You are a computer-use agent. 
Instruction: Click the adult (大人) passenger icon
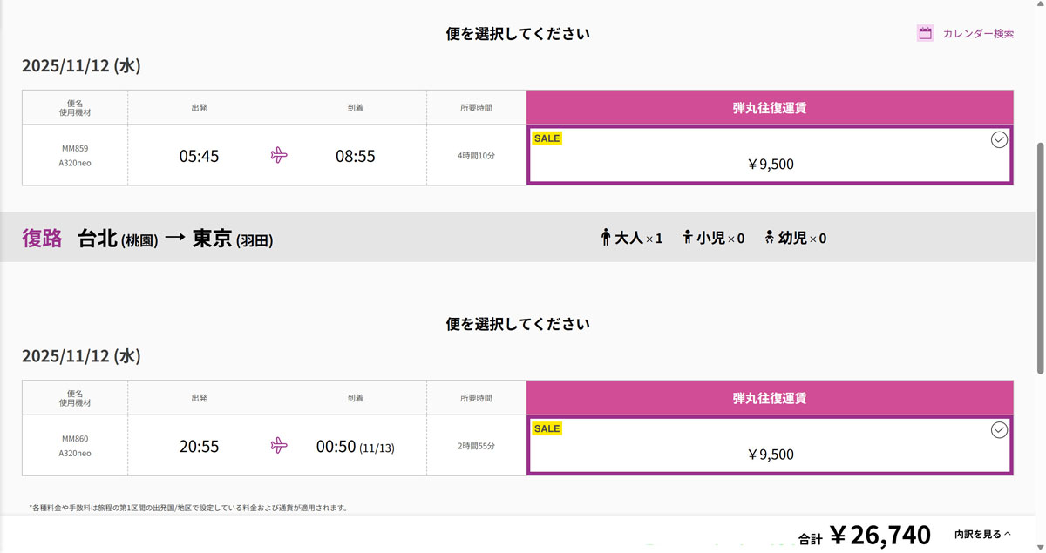pos(606,238)
